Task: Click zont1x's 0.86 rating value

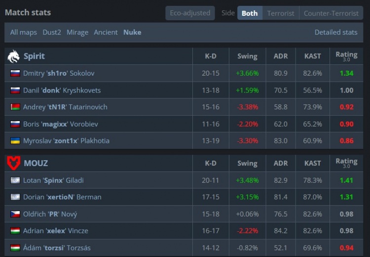Action: pos(346,141)
